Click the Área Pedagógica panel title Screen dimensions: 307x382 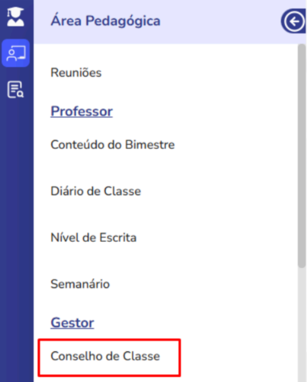(106, 21)
